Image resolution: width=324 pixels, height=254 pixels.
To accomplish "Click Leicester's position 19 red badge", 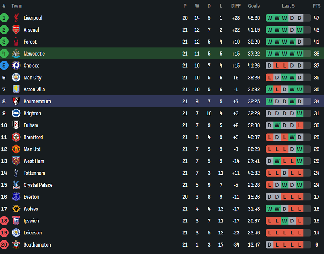I will (x=4, y=233).
